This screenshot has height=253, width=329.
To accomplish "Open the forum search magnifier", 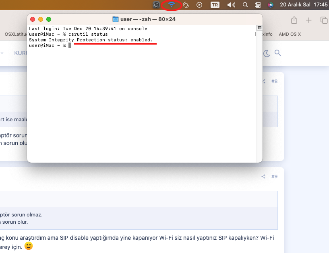I will pyautogui.click(x=277, y=53).
